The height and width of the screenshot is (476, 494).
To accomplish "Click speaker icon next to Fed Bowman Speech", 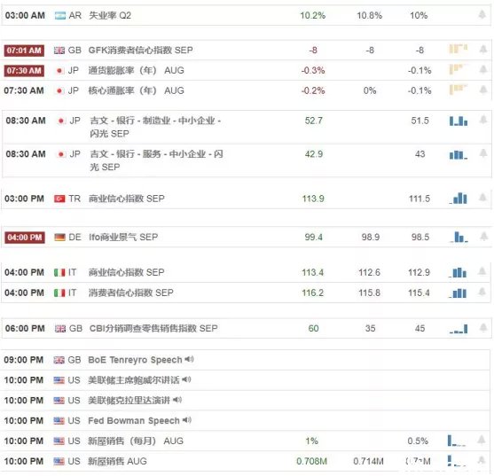I will 187,420.
